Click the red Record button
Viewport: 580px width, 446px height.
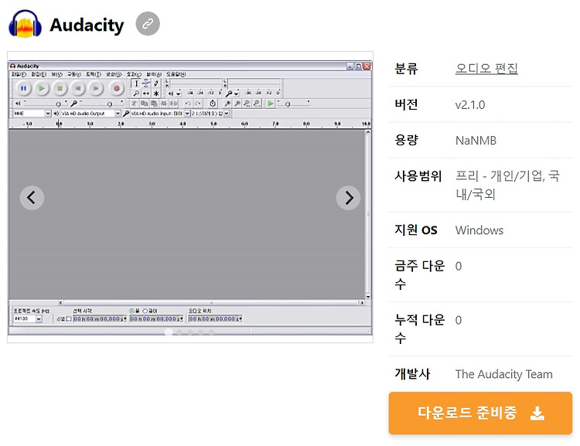[x=116, y=88]
